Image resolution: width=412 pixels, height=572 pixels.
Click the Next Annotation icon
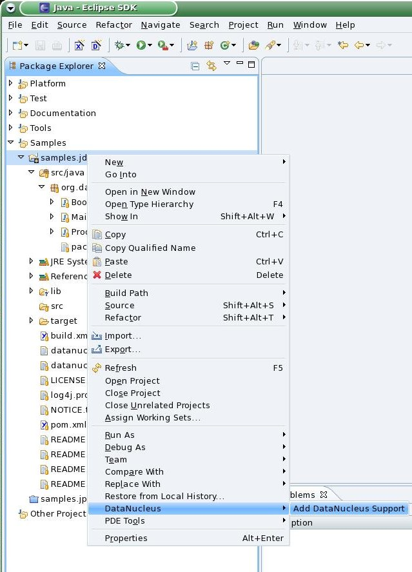pos(298,45)
